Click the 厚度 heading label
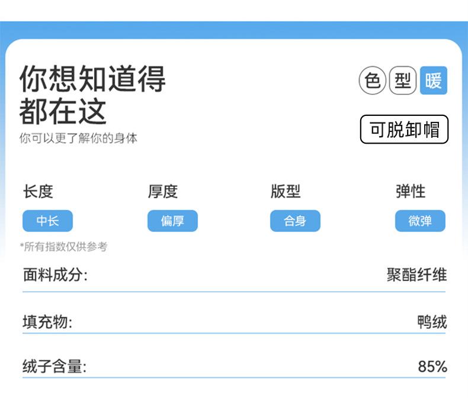The width and height of the screenshot is (468, 398). (162, 192)
